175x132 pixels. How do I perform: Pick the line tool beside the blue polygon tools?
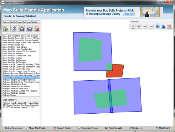151,26
